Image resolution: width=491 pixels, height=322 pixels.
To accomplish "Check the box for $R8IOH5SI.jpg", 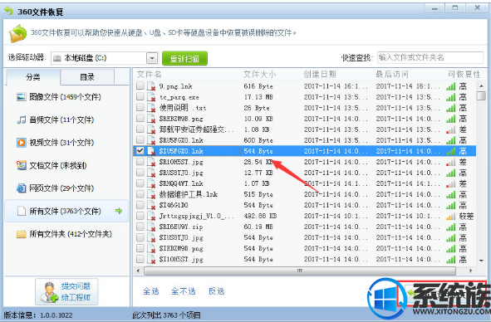I will pyautogui.click(x=140, y=162).
